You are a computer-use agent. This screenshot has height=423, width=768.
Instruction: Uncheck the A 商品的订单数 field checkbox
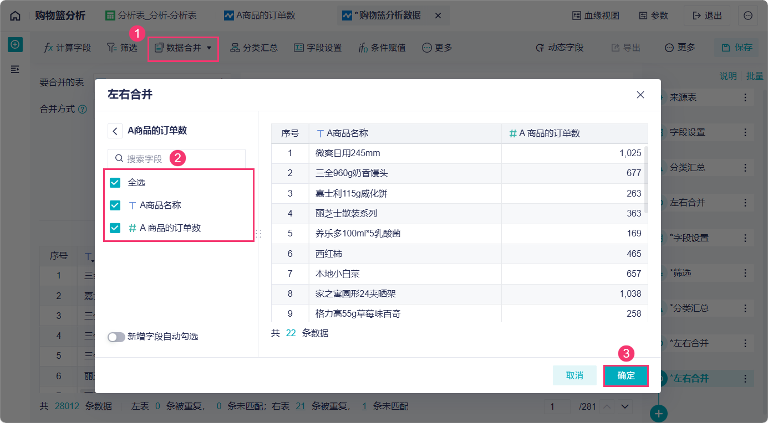(x=115, y=228)
